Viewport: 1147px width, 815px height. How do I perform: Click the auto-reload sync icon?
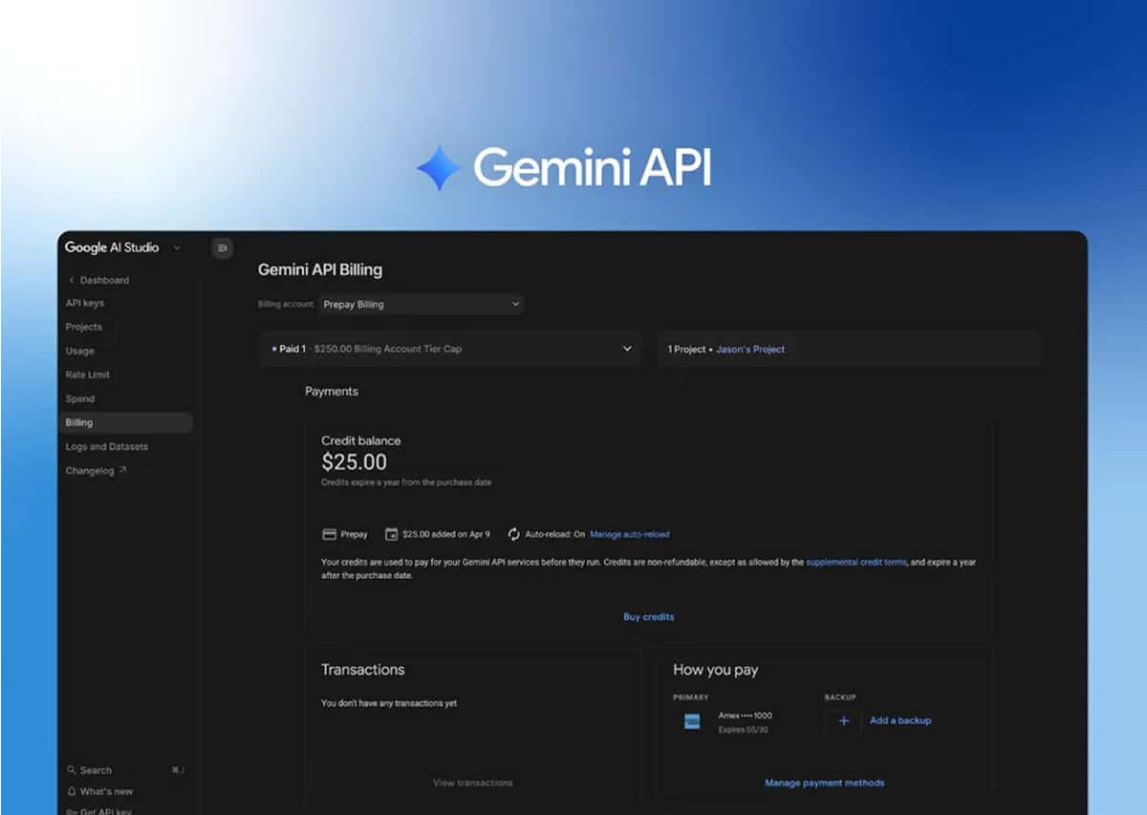(514, 534)
